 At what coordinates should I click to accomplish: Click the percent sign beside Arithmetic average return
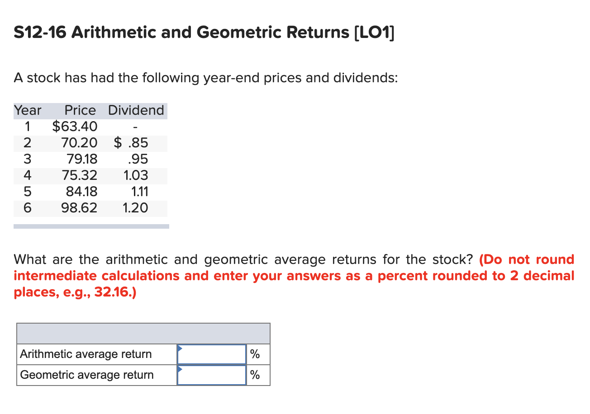255,354
